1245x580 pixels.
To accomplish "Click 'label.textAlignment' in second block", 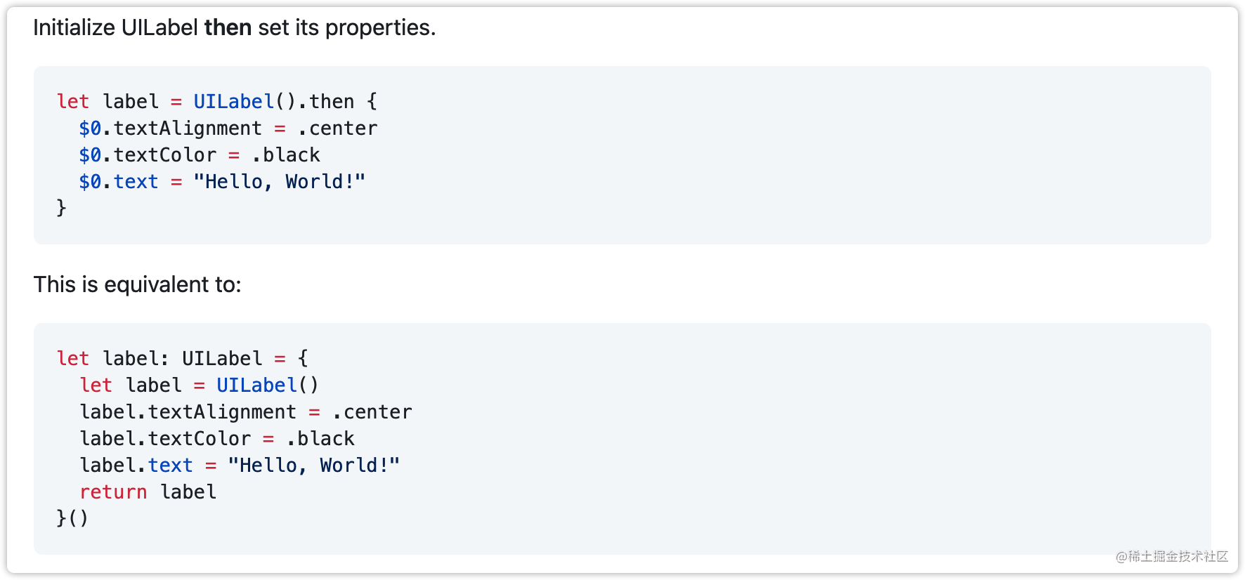I will click(188, 412).
